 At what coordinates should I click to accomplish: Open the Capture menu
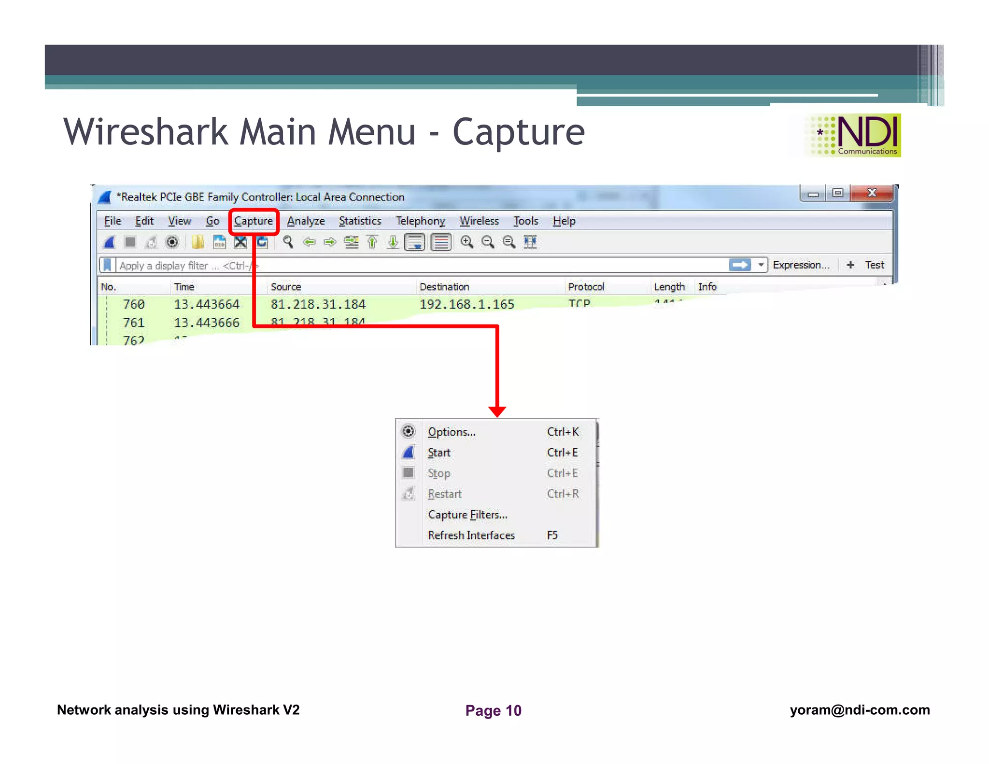[x=254, y=221]
